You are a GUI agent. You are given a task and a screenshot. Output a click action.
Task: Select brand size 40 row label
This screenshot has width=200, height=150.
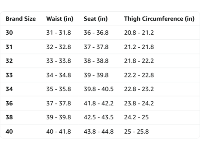tap(9, 132)
